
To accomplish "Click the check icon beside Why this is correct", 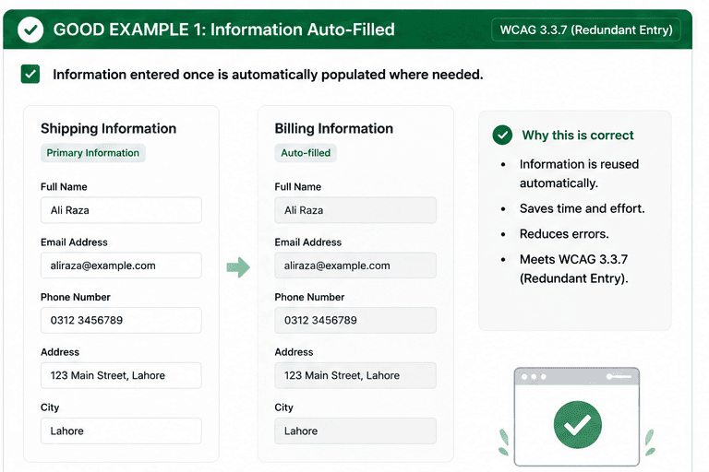I will [502, 135].
